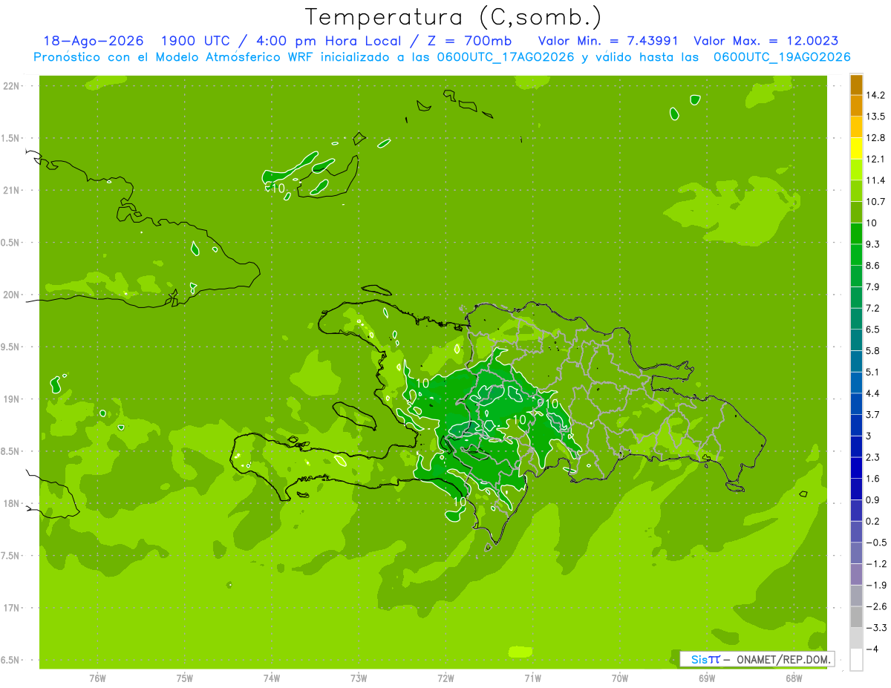Click the "-4" legend value

click(x=872, y=649)
